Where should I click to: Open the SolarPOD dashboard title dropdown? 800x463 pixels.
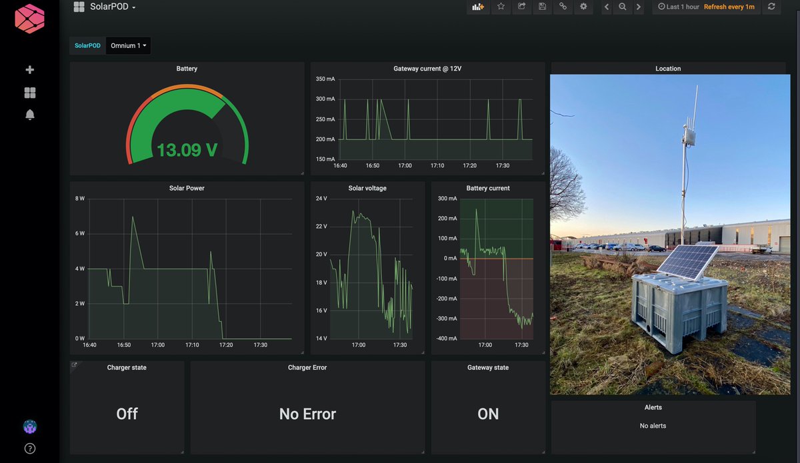pyautogui.click(x=113, y=7)
